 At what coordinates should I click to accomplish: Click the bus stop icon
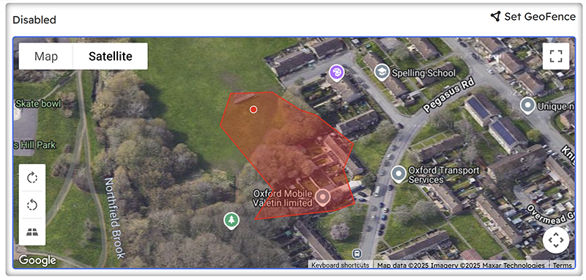point(357,253)
